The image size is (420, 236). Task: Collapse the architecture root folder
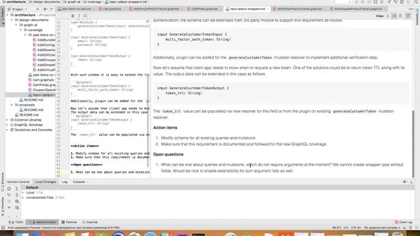click(7, 15)
